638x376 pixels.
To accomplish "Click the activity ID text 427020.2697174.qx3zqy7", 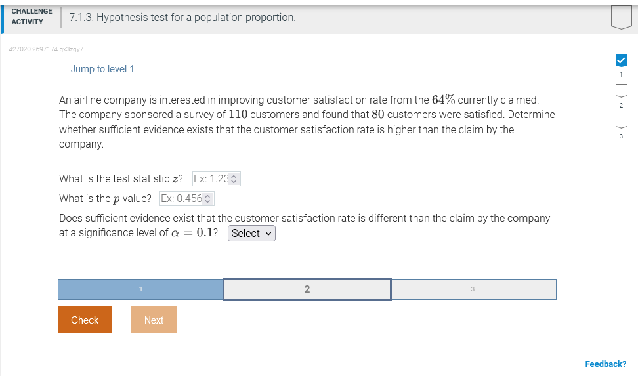I will coord(46,49).
